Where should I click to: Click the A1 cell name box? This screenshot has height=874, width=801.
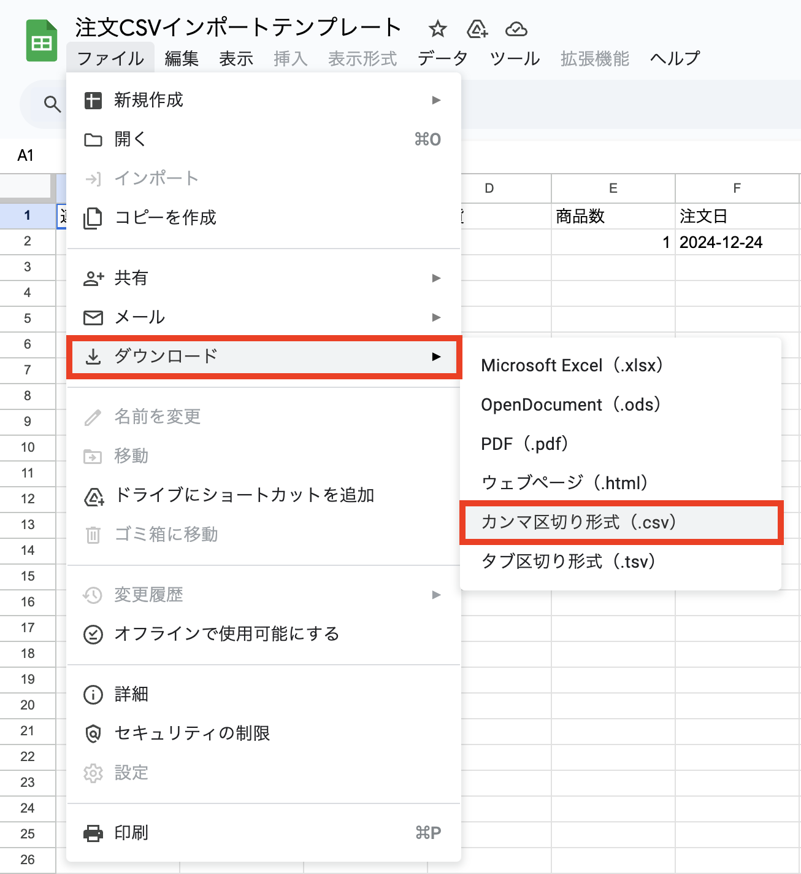[26, 156]
